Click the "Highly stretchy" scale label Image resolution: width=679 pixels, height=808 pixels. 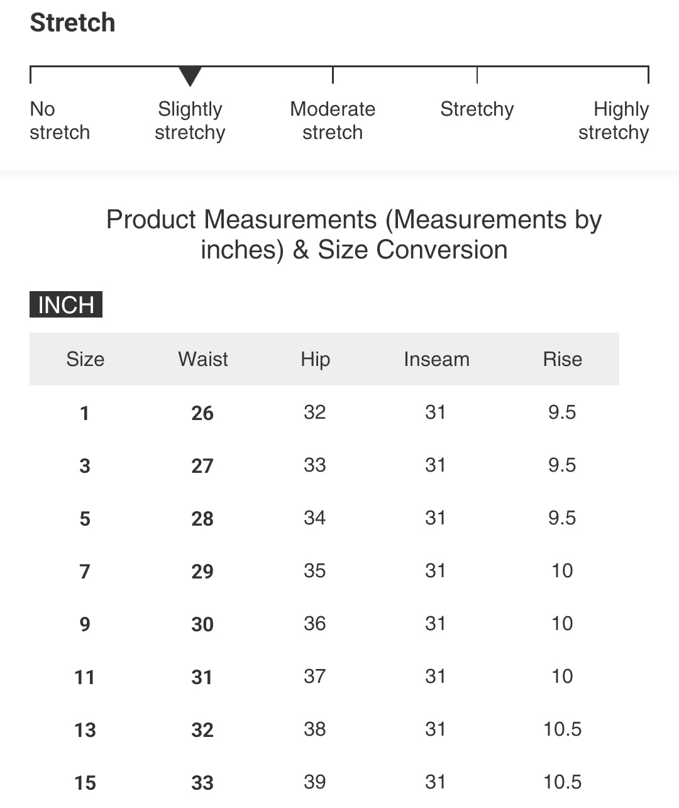click(614, 121)
